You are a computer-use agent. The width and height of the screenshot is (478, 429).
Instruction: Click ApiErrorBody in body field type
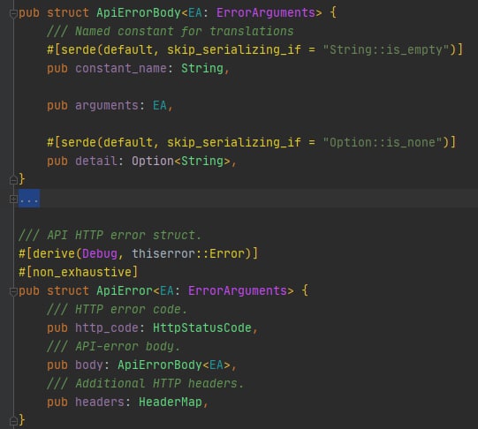pyautogui.click(x=160, y=365)
